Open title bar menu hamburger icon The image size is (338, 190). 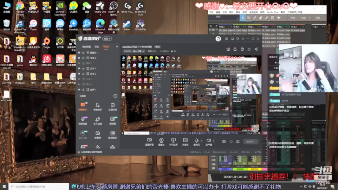[243, 39]
